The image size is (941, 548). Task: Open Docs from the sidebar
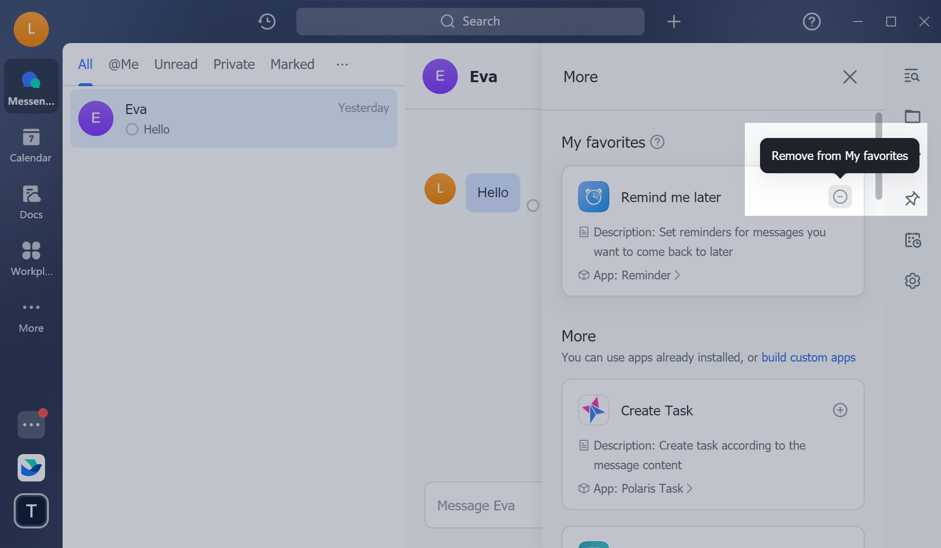(31, 202)
